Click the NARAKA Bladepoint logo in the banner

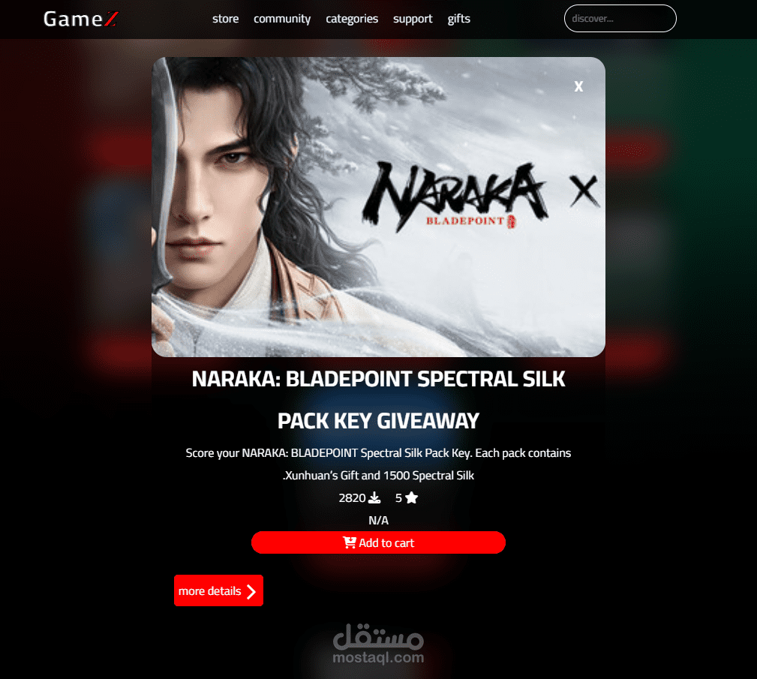click(455, 196)
